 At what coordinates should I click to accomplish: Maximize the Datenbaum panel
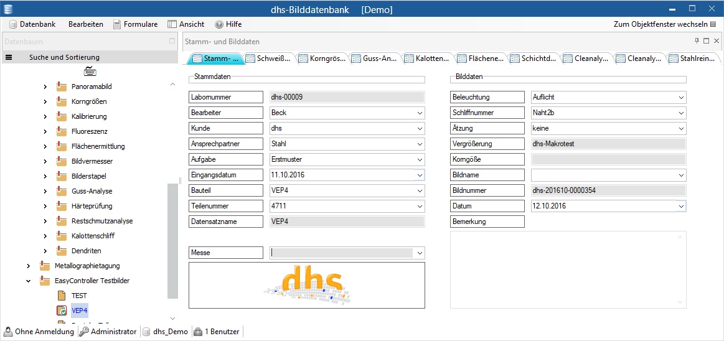[172, 42]
